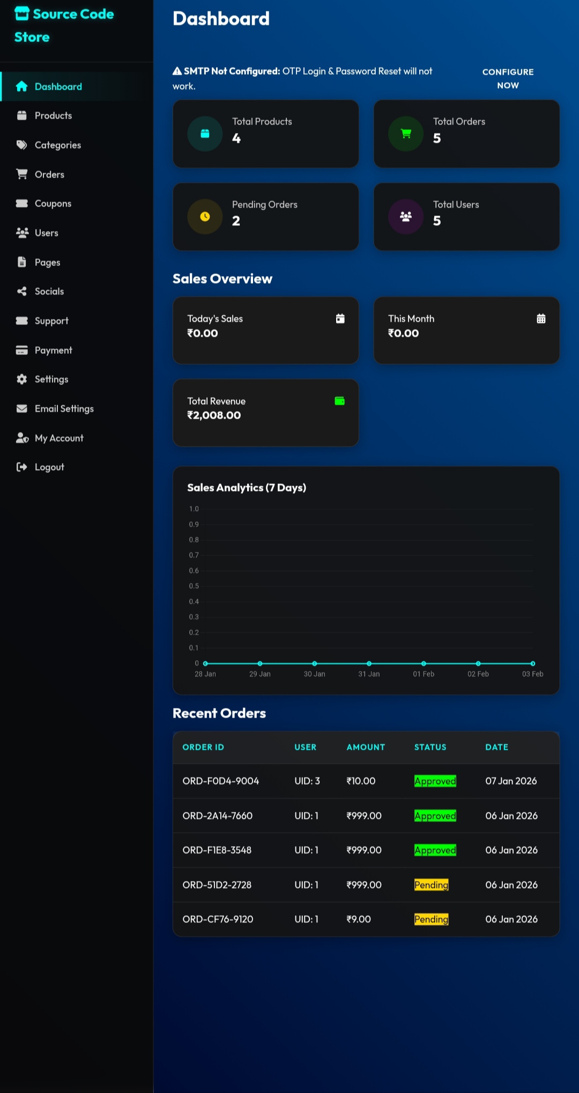
Task: Click the Logout arrow icon
Action: coord(21,467)
